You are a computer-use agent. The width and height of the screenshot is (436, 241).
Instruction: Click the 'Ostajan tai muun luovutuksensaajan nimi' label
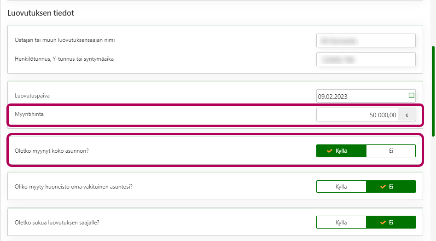65,40
